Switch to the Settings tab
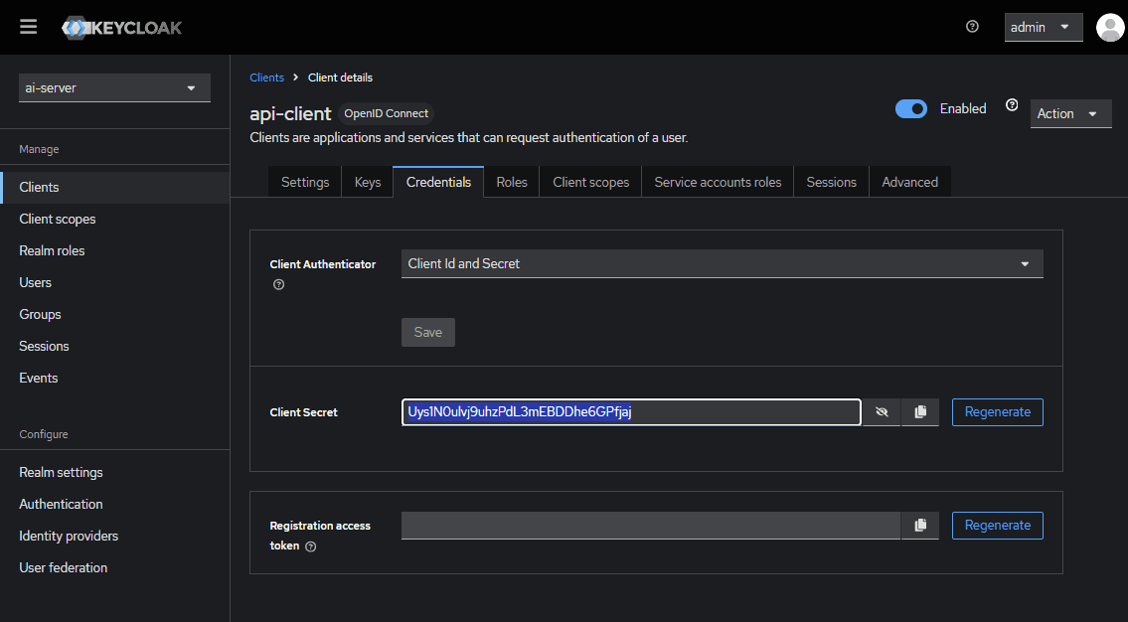This screenshot has height=622, width=1128. click(x=305, y=182)
